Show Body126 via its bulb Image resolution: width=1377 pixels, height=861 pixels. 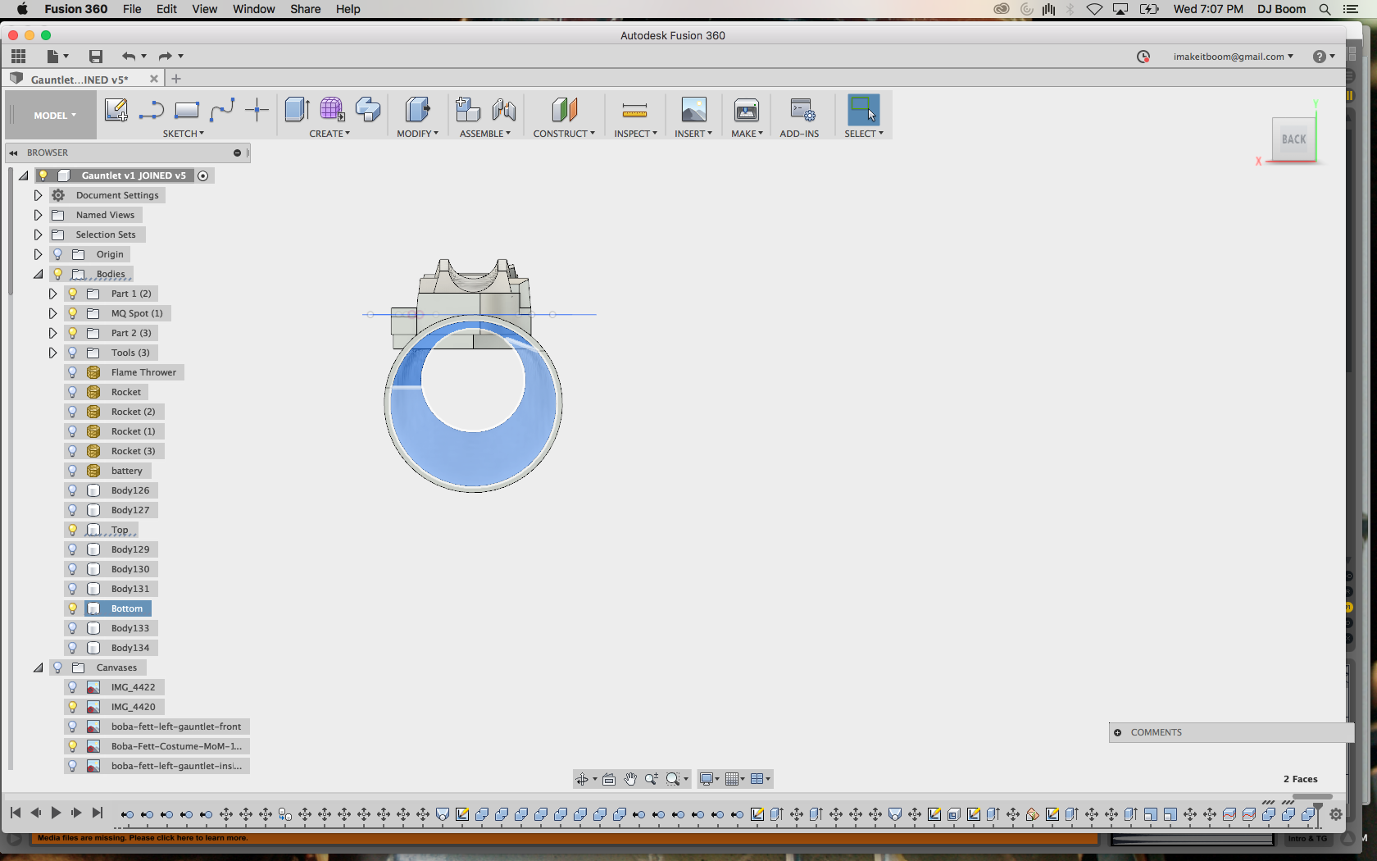[72, 490]
